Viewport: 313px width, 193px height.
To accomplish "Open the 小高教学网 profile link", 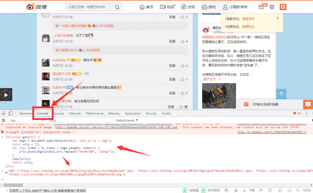I will pyautogui.click(x=235, y=7).
